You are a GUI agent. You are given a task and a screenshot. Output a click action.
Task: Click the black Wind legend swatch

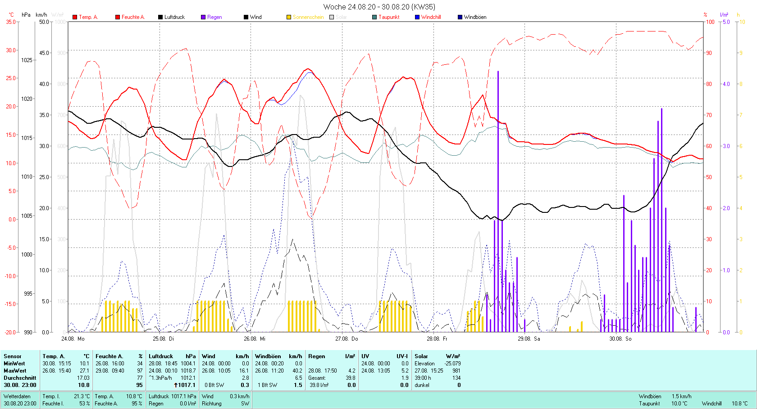click(x=246, y=17)
